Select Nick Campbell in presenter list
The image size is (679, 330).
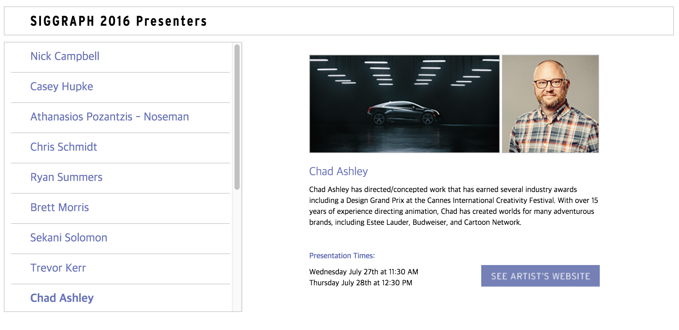tap(65, 56)
